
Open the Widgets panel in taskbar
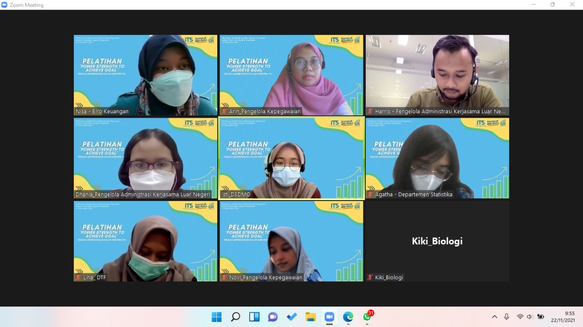click(254, 317)
